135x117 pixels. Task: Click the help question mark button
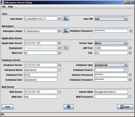coord(69,107)
